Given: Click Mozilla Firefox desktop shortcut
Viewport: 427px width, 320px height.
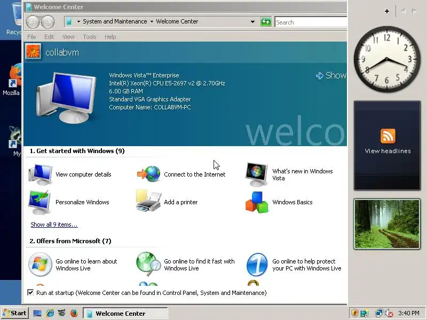Looking at the screenshot, I should (x=11, y=79).
